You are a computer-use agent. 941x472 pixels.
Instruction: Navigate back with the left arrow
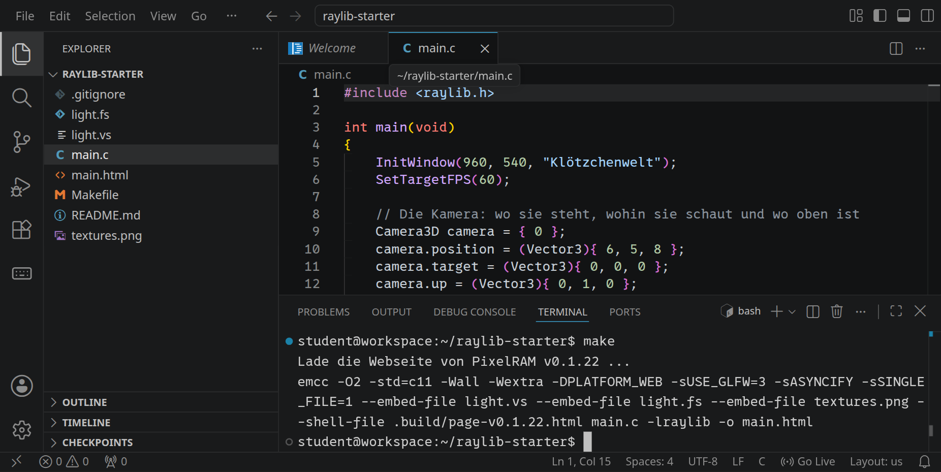pyautogui.click(x=271, y=16)
